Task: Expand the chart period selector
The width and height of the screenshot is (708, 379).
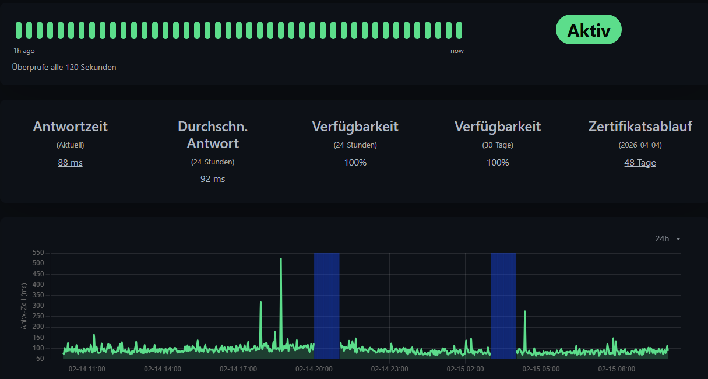Action: [x=667, y=238]
